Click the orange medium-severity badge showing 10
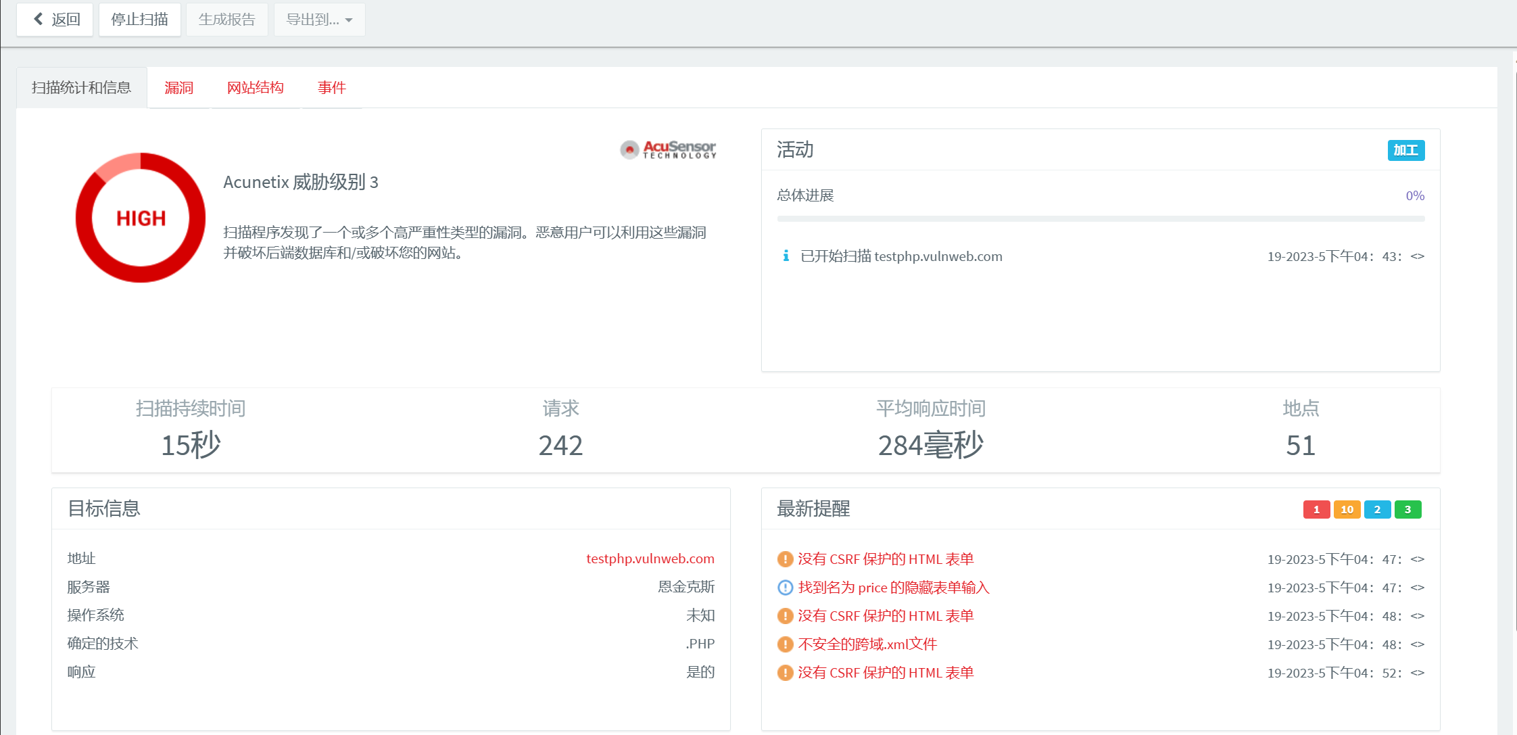This screenshot has width=1517, height=735. click(1347, 510)
